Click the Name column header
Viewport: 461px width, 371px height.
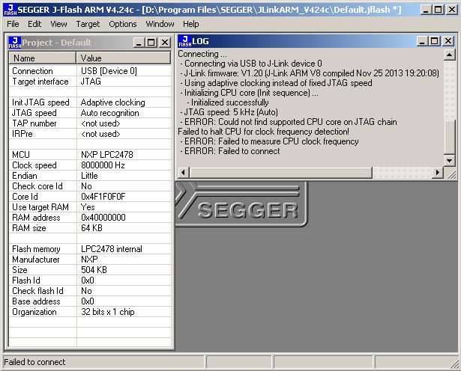click(43, 58)
